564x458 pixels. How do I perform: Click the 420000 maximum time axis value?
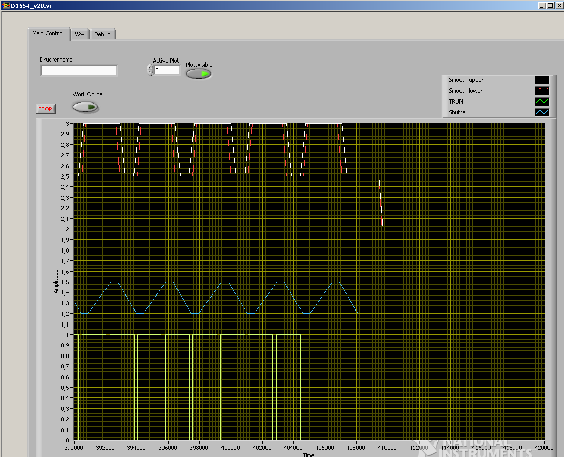[x=544, y=448]
